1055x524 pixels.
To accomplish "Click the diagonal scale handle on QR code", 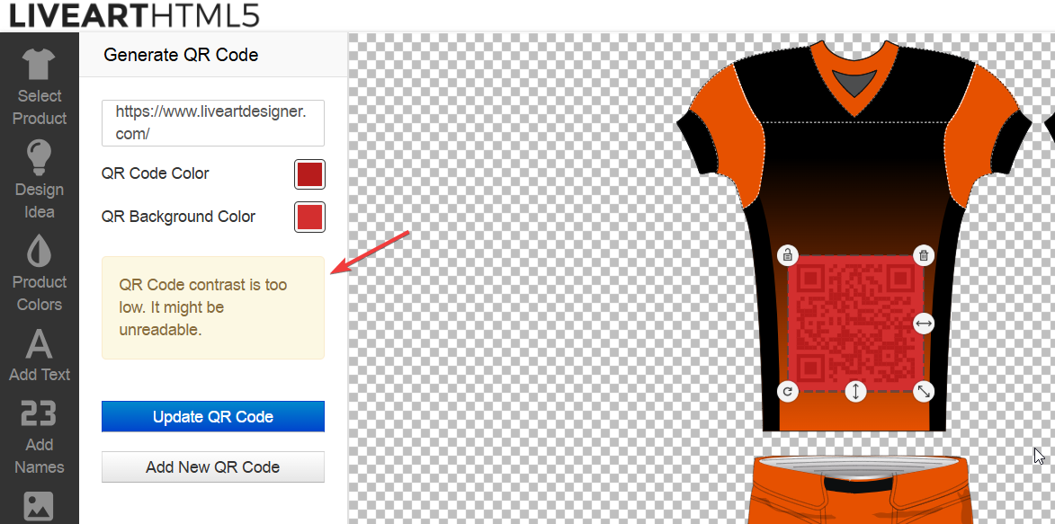I will 924,391.
